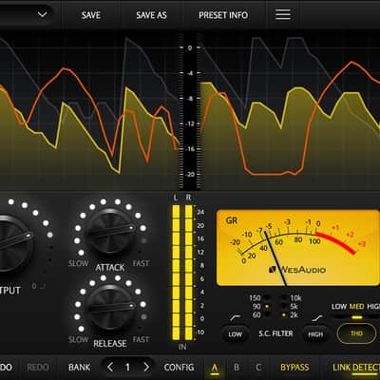Click the IN label under input meters
Image resolution: width=380 pixels, height=380 pixels.
(x=182, y=347)
